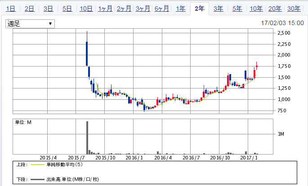Click the 出来高 単位:(M株/口/枚) legend text
The image size is (308, 186).
pyautogui.click(x=72, y=179)
